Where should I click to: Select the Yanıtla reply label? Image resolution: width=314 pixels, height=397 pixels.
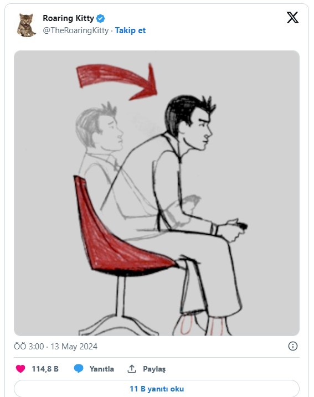101,369
